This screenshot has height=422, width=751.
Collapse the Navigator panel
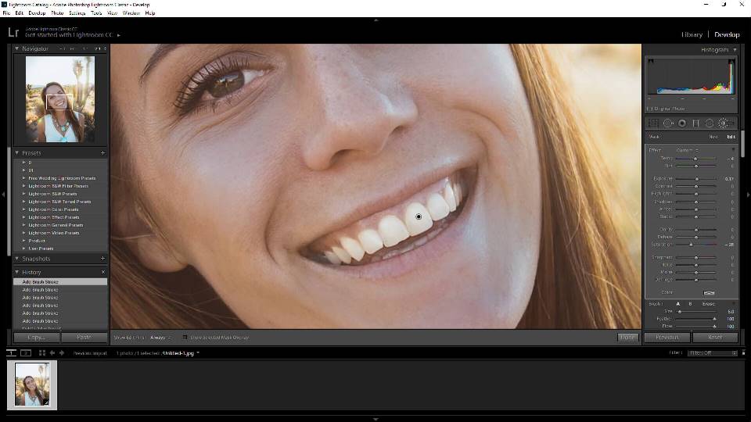(18, 48)
